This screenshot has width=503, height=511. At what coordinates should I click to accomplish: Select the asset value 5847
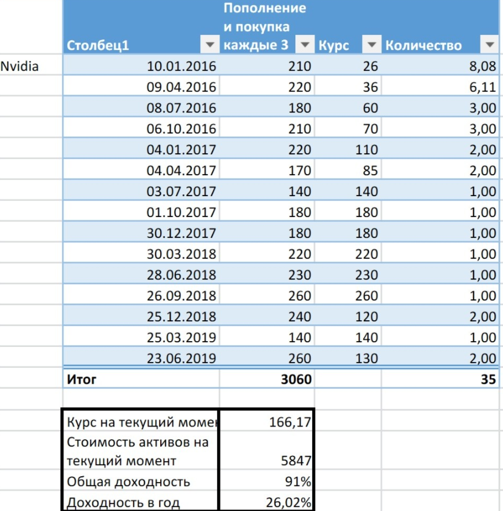pos(266,451)
